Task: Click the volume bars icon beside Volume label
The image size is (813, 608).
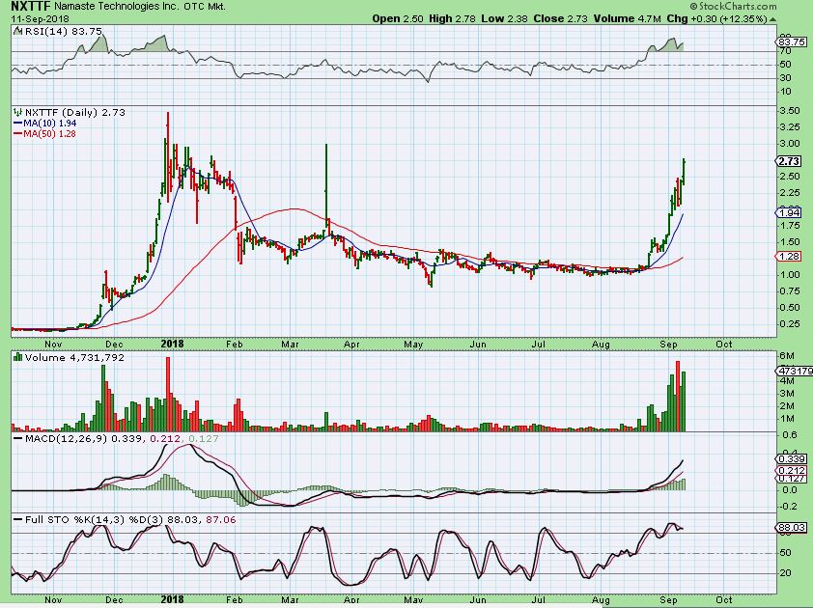Action: [18, 357]
